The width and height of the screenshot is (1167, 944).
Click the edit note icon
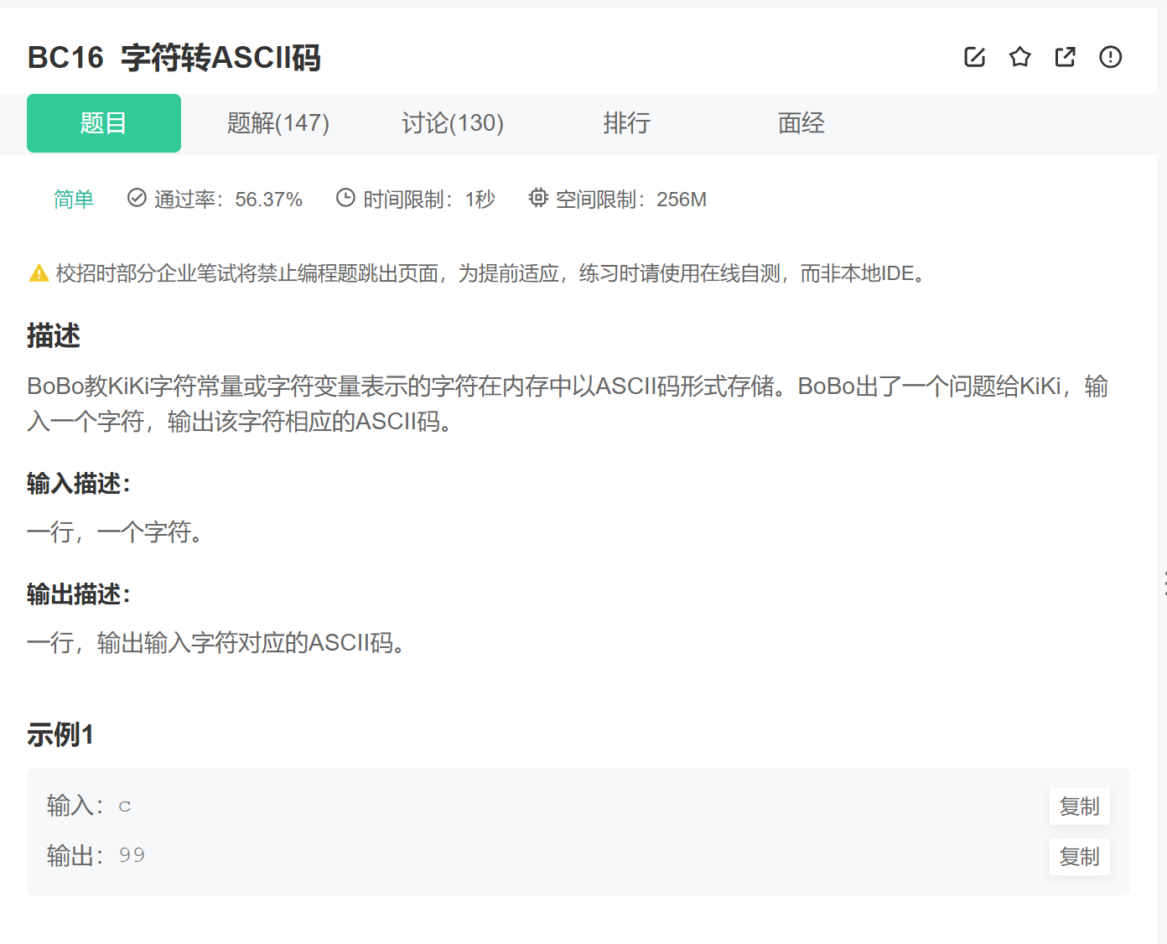(x=974, y=57)
